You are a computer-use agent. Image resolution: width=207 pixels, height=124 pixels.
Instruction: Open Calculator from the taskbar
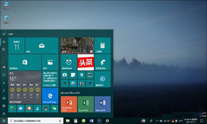point(76,121)
